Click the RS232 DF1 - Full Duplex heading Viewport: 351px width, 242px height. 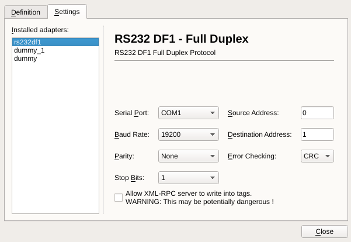(182, 39)
